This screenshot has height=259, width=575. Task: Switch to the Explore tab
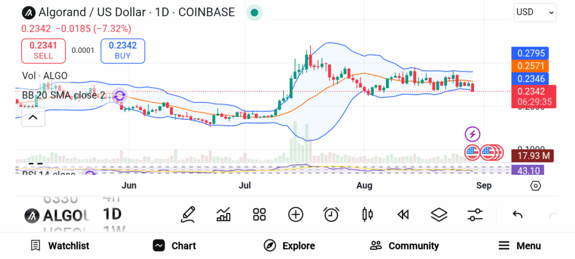[289, 246]
